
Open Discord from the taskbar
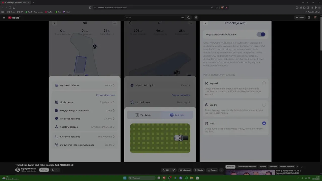click(x=181, y=178)
